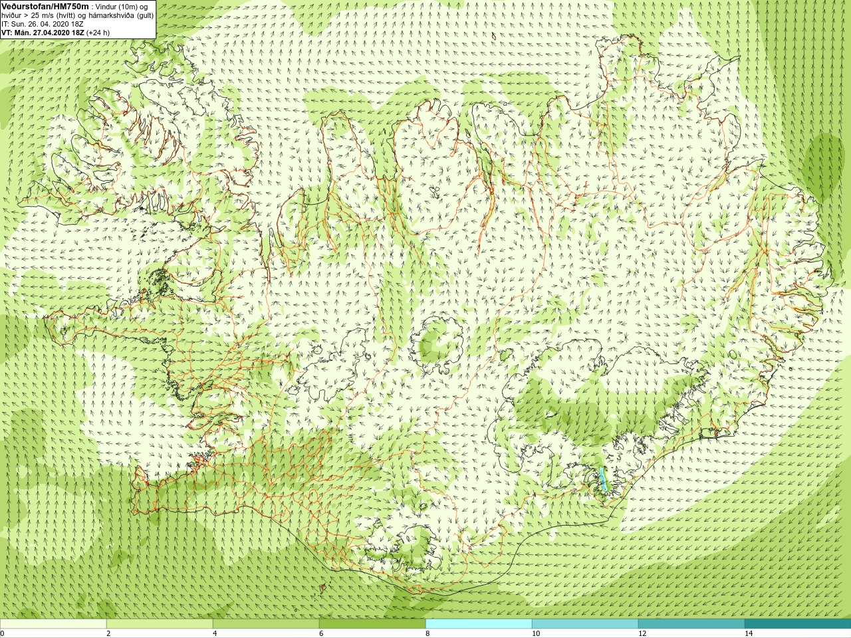Click the 'IT: Sun. 26. 04. 2020 18Z' line
Image resolution: width=851 pixels, height=638 pixels.
(x=43, y=24)
